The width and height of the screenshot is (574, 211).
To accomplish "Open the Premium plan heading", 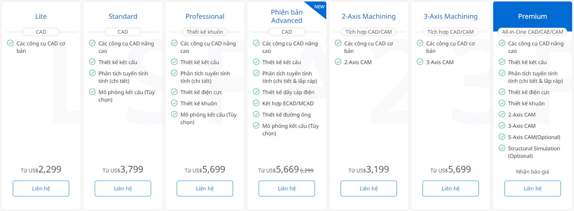I will (x=533, y=16).
